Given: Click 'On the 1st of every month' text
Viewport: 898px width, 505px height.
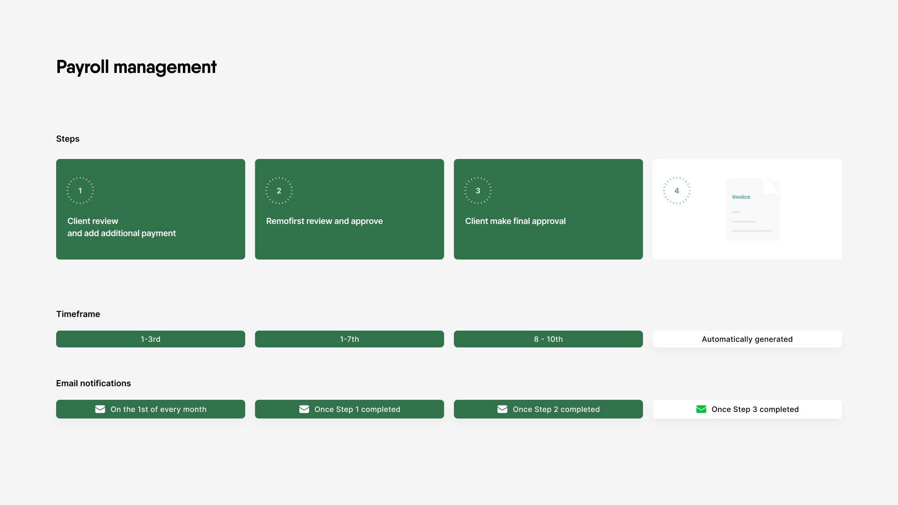Looking at the screenshot, I should click(x=159, y=409).
